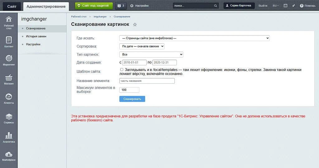Switch to the Администрирование tab

coord(46,7)
